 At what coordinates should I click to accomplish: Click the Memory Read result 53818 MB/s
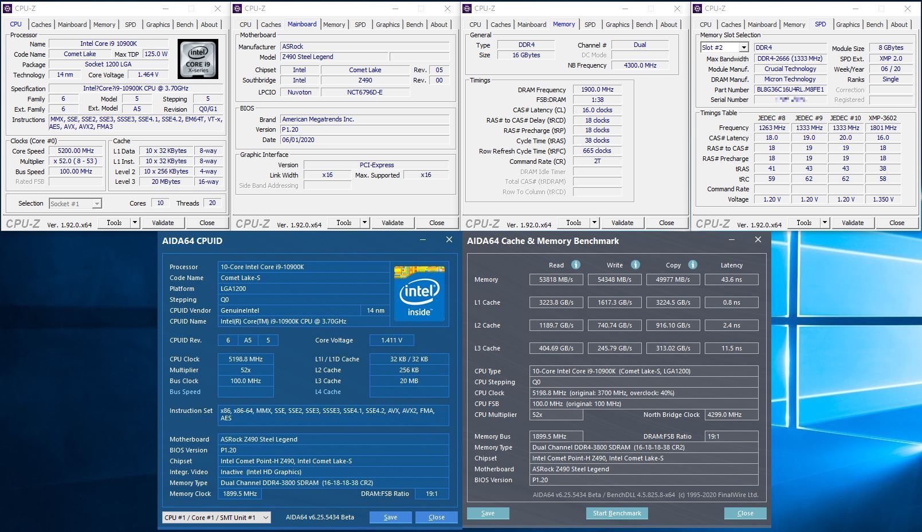[556, 279]
